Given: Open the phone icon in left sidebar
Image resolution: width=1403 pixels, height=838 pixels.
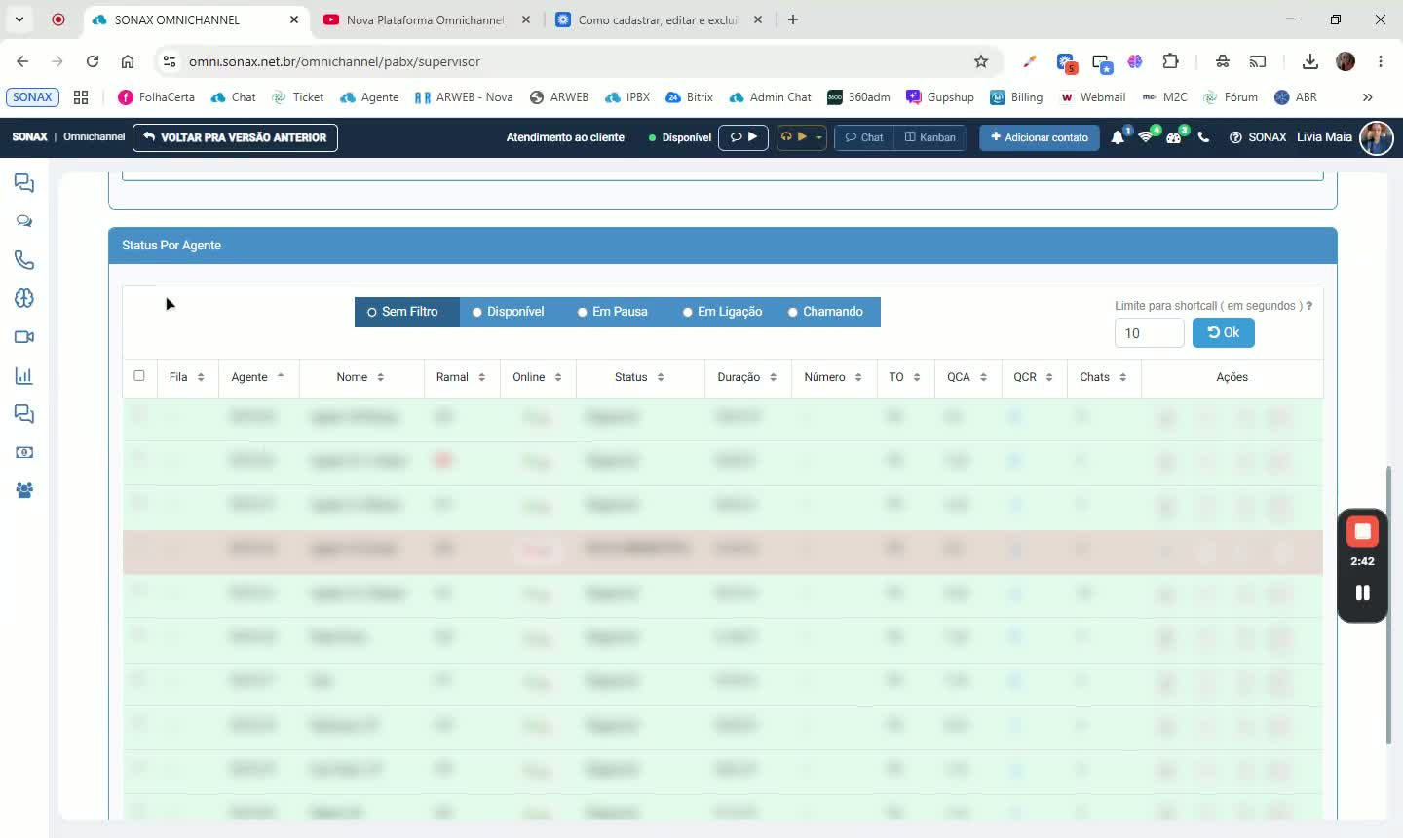Looking at the screenshot, I should pos(24,260).
